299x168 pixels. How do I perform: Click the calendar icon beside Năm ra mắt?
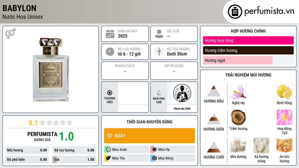click(x=110, y=34)
